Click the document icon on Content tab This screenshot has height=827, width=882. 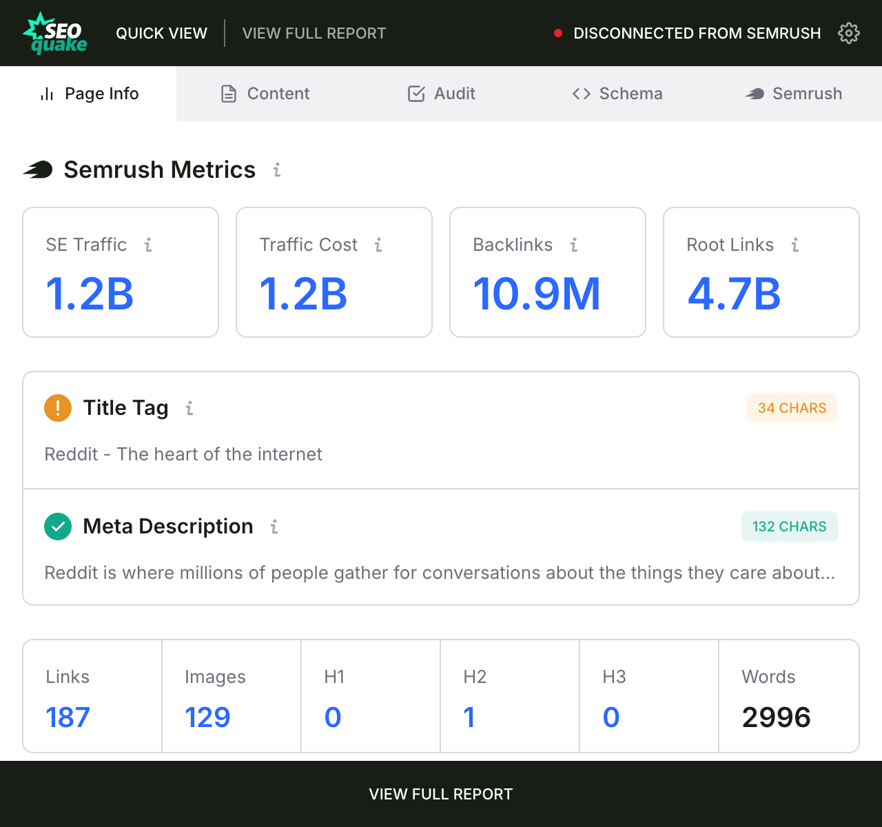(229, 94)
